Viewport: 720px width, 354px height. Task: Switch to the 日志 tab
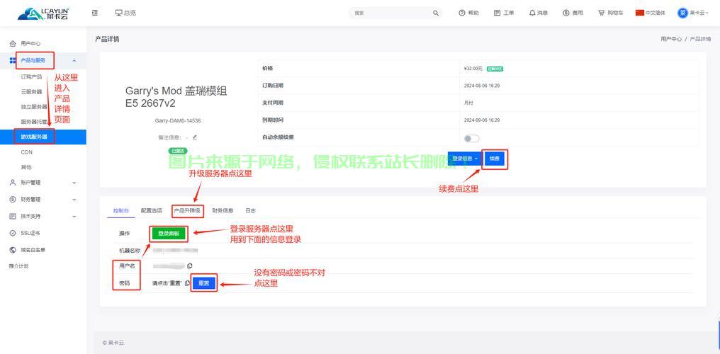click(250, 210)
